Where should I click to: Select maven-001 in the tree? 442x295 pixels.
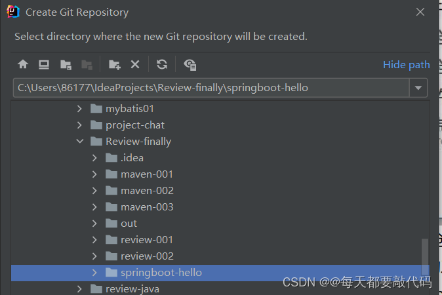[220, 174]
